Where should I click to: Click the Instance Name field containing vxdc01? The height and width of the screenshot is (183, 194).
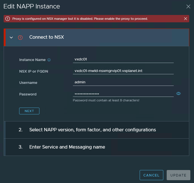(123, 60)
